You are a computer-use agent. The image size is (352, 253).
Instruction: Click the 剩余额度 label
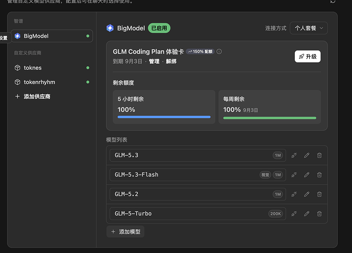tap(123, 83)
